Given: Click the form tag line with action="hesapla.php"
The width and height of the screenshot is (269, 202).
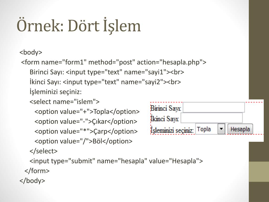Looking at the screenshot, I should click(x=113, y=62).
